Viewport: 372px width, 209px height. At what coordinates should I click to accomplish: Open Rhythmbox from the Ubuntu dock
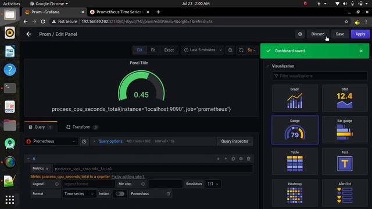click(10, 33)
